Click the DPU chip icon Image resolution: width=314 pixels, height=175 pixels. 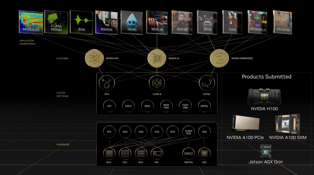click(x=141, y=153)
